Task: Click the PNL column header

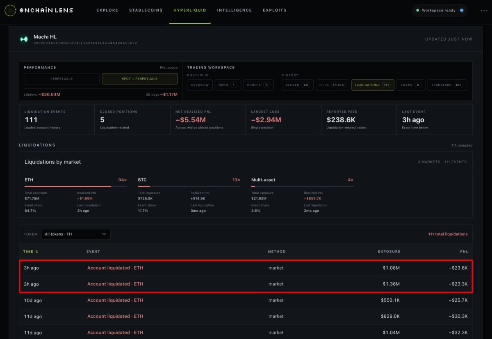Action: point(464,252)
